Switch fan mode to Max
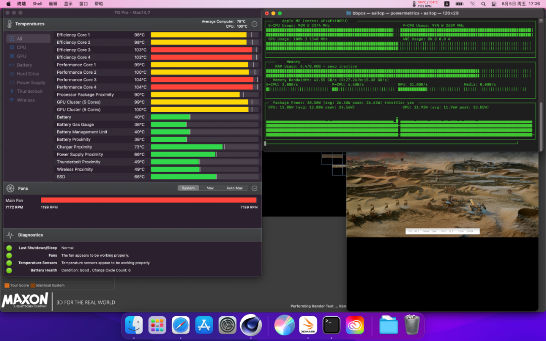This screenshot has height=341, width=546. point(210,188)
